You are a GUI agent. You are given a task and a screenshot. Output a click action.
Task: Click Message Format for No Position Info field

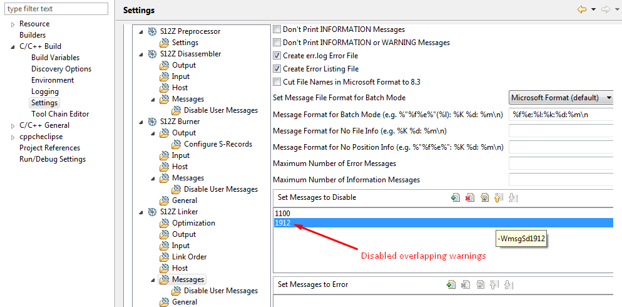(561, 147)
